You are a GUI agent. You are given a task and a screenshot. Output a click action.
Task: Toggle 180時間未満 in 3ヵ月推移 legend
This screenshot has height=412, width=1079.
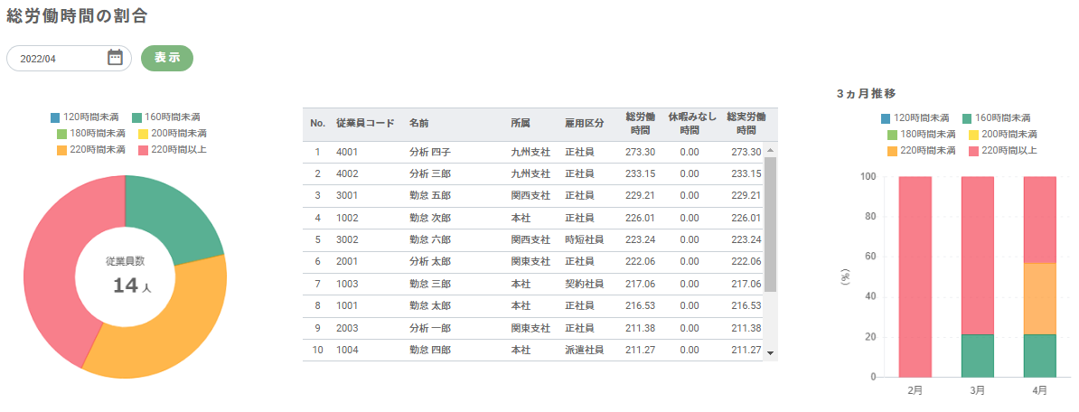tap(922, 134)
